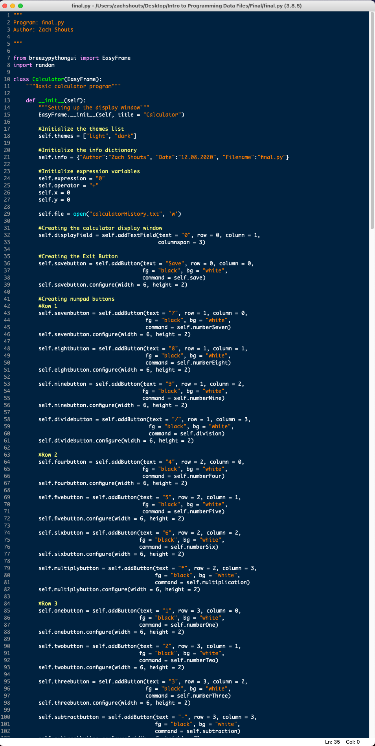The image size is (375, 746).
Task: Click the 'command = self.multiplication)' line
Action: point(202,582)
